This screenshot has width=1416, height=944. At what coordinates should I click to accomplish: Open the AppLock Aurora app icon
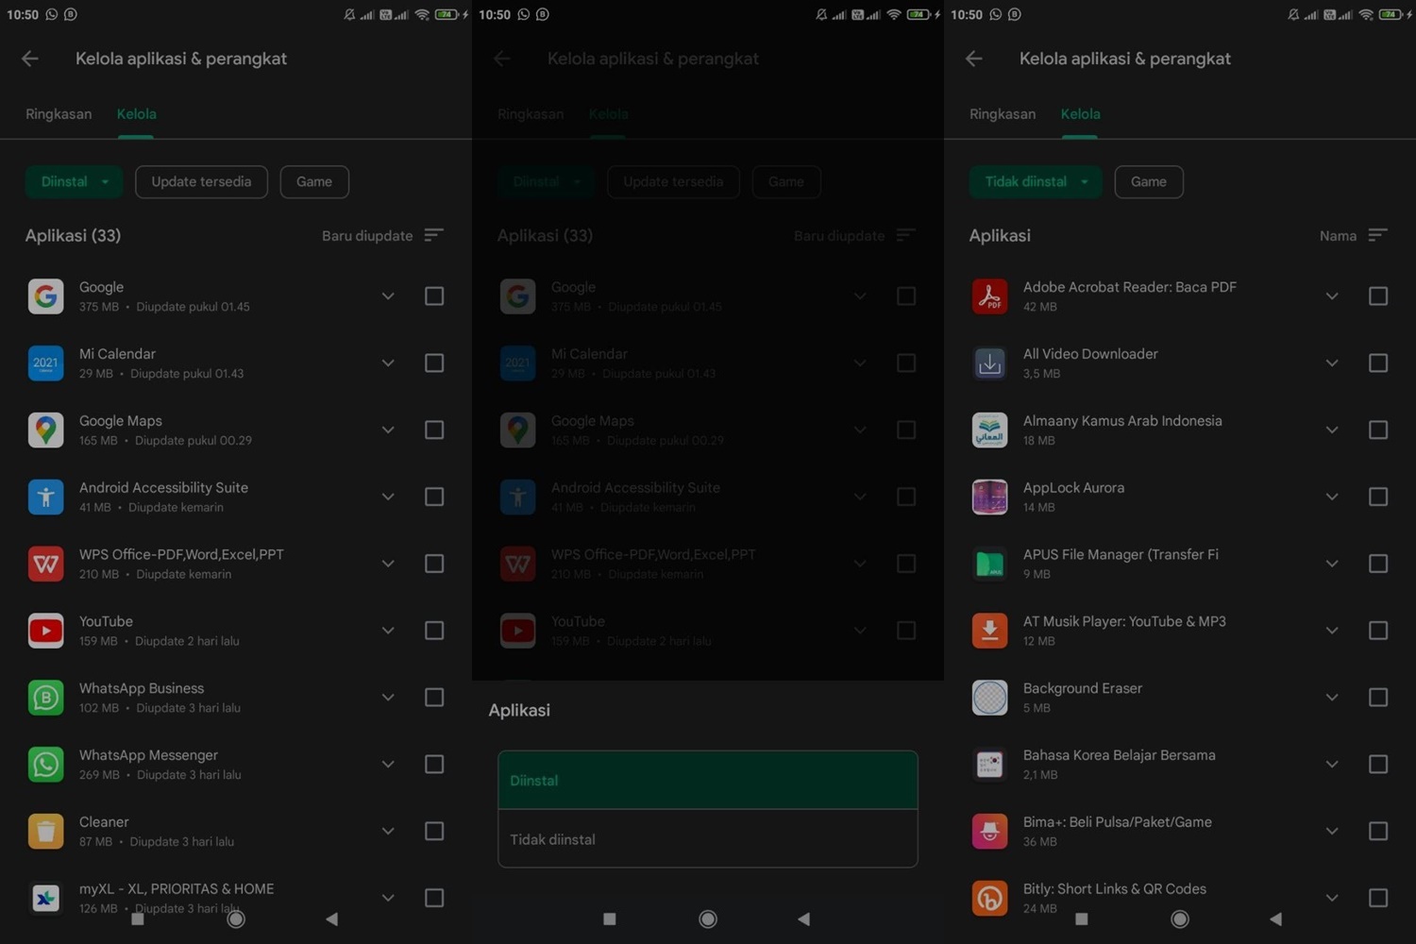pyautogui.click(x=989, y=497)
